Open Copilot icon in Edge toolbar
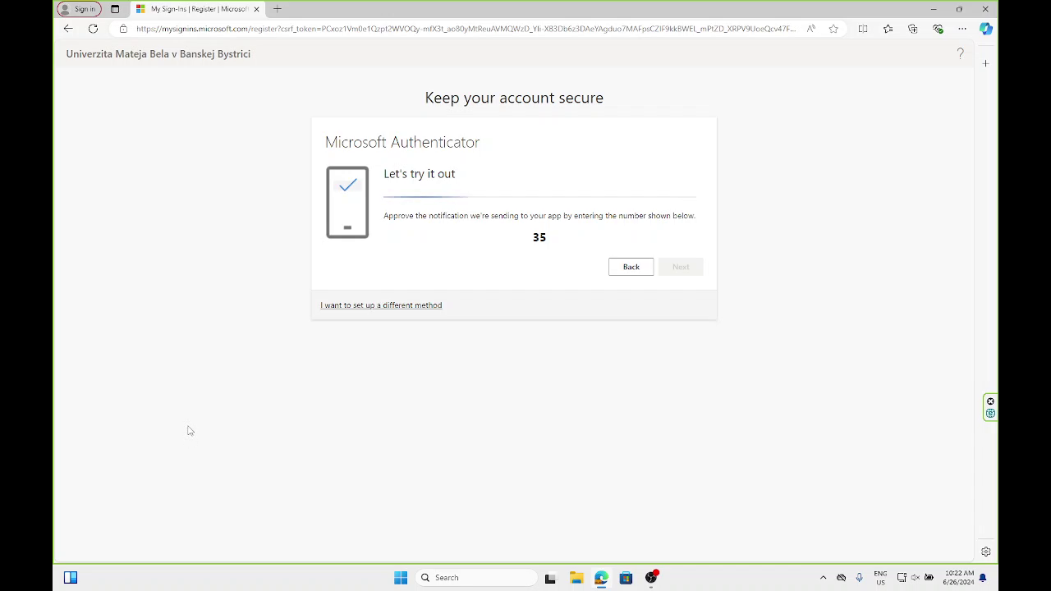1051x591 pixels. tap(986, 29)
